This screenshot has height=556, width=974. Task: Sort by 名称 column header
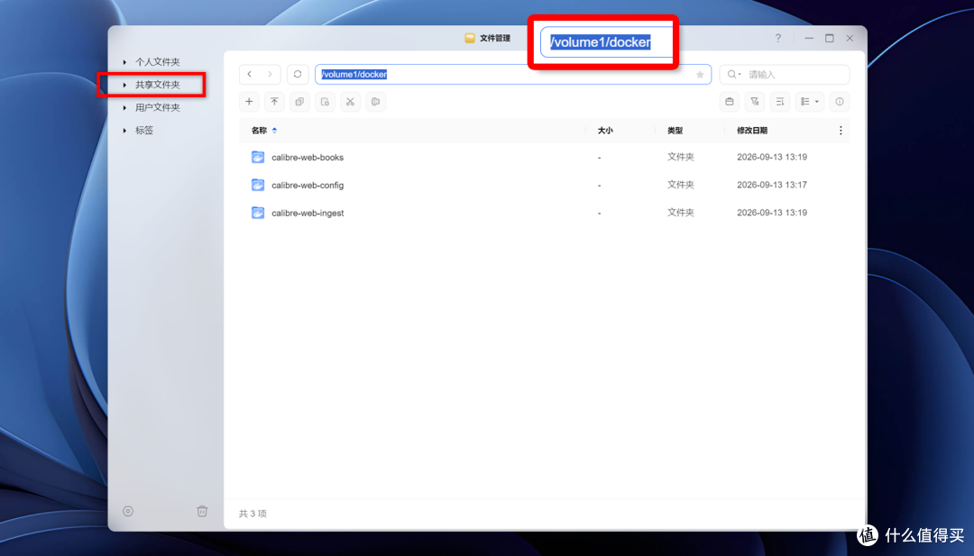click(259, 131)
